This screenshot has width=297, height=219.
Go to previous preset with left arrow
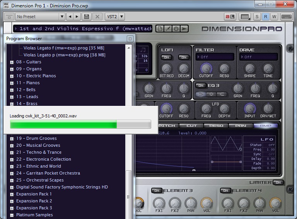[70, 17]
